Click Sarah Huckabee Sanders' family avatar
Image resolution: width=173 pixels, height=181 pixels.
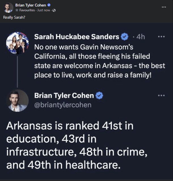[x=18, y=43]
